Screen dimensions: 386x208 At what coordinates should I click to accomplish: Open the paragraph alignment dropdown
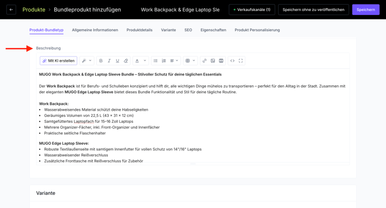click(x=174, y=60)
